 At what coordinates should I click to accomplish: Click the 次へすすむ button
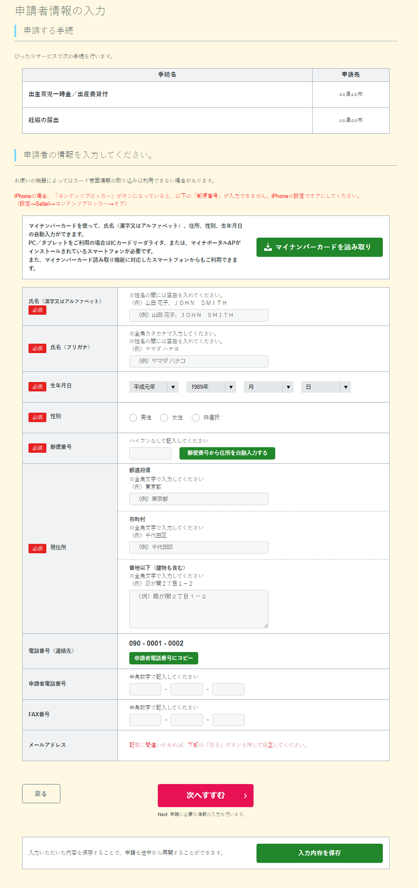[x=206, y=795]
